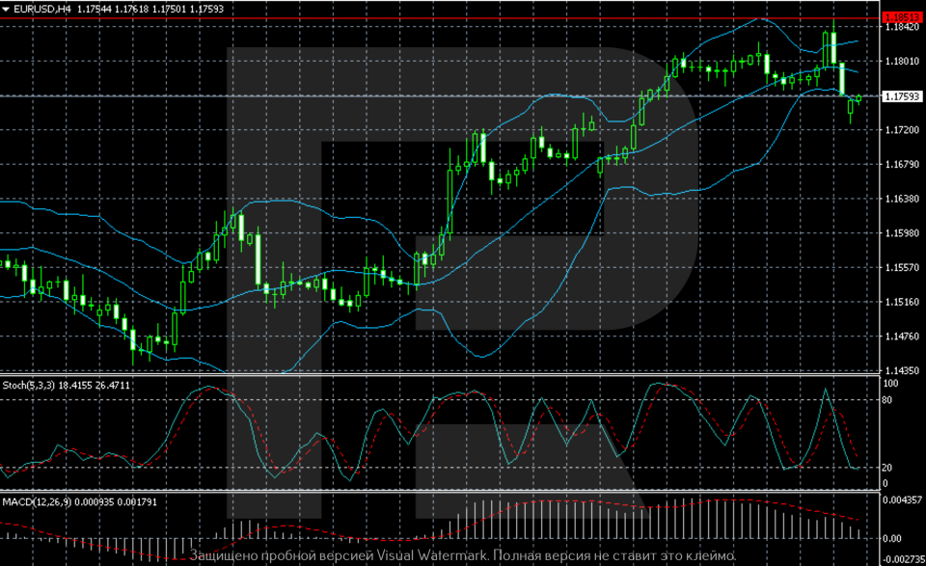
Task: Click the triangle arrow beside EURUSD,H4
Action: pyautogui.click(x=7, y=9)
